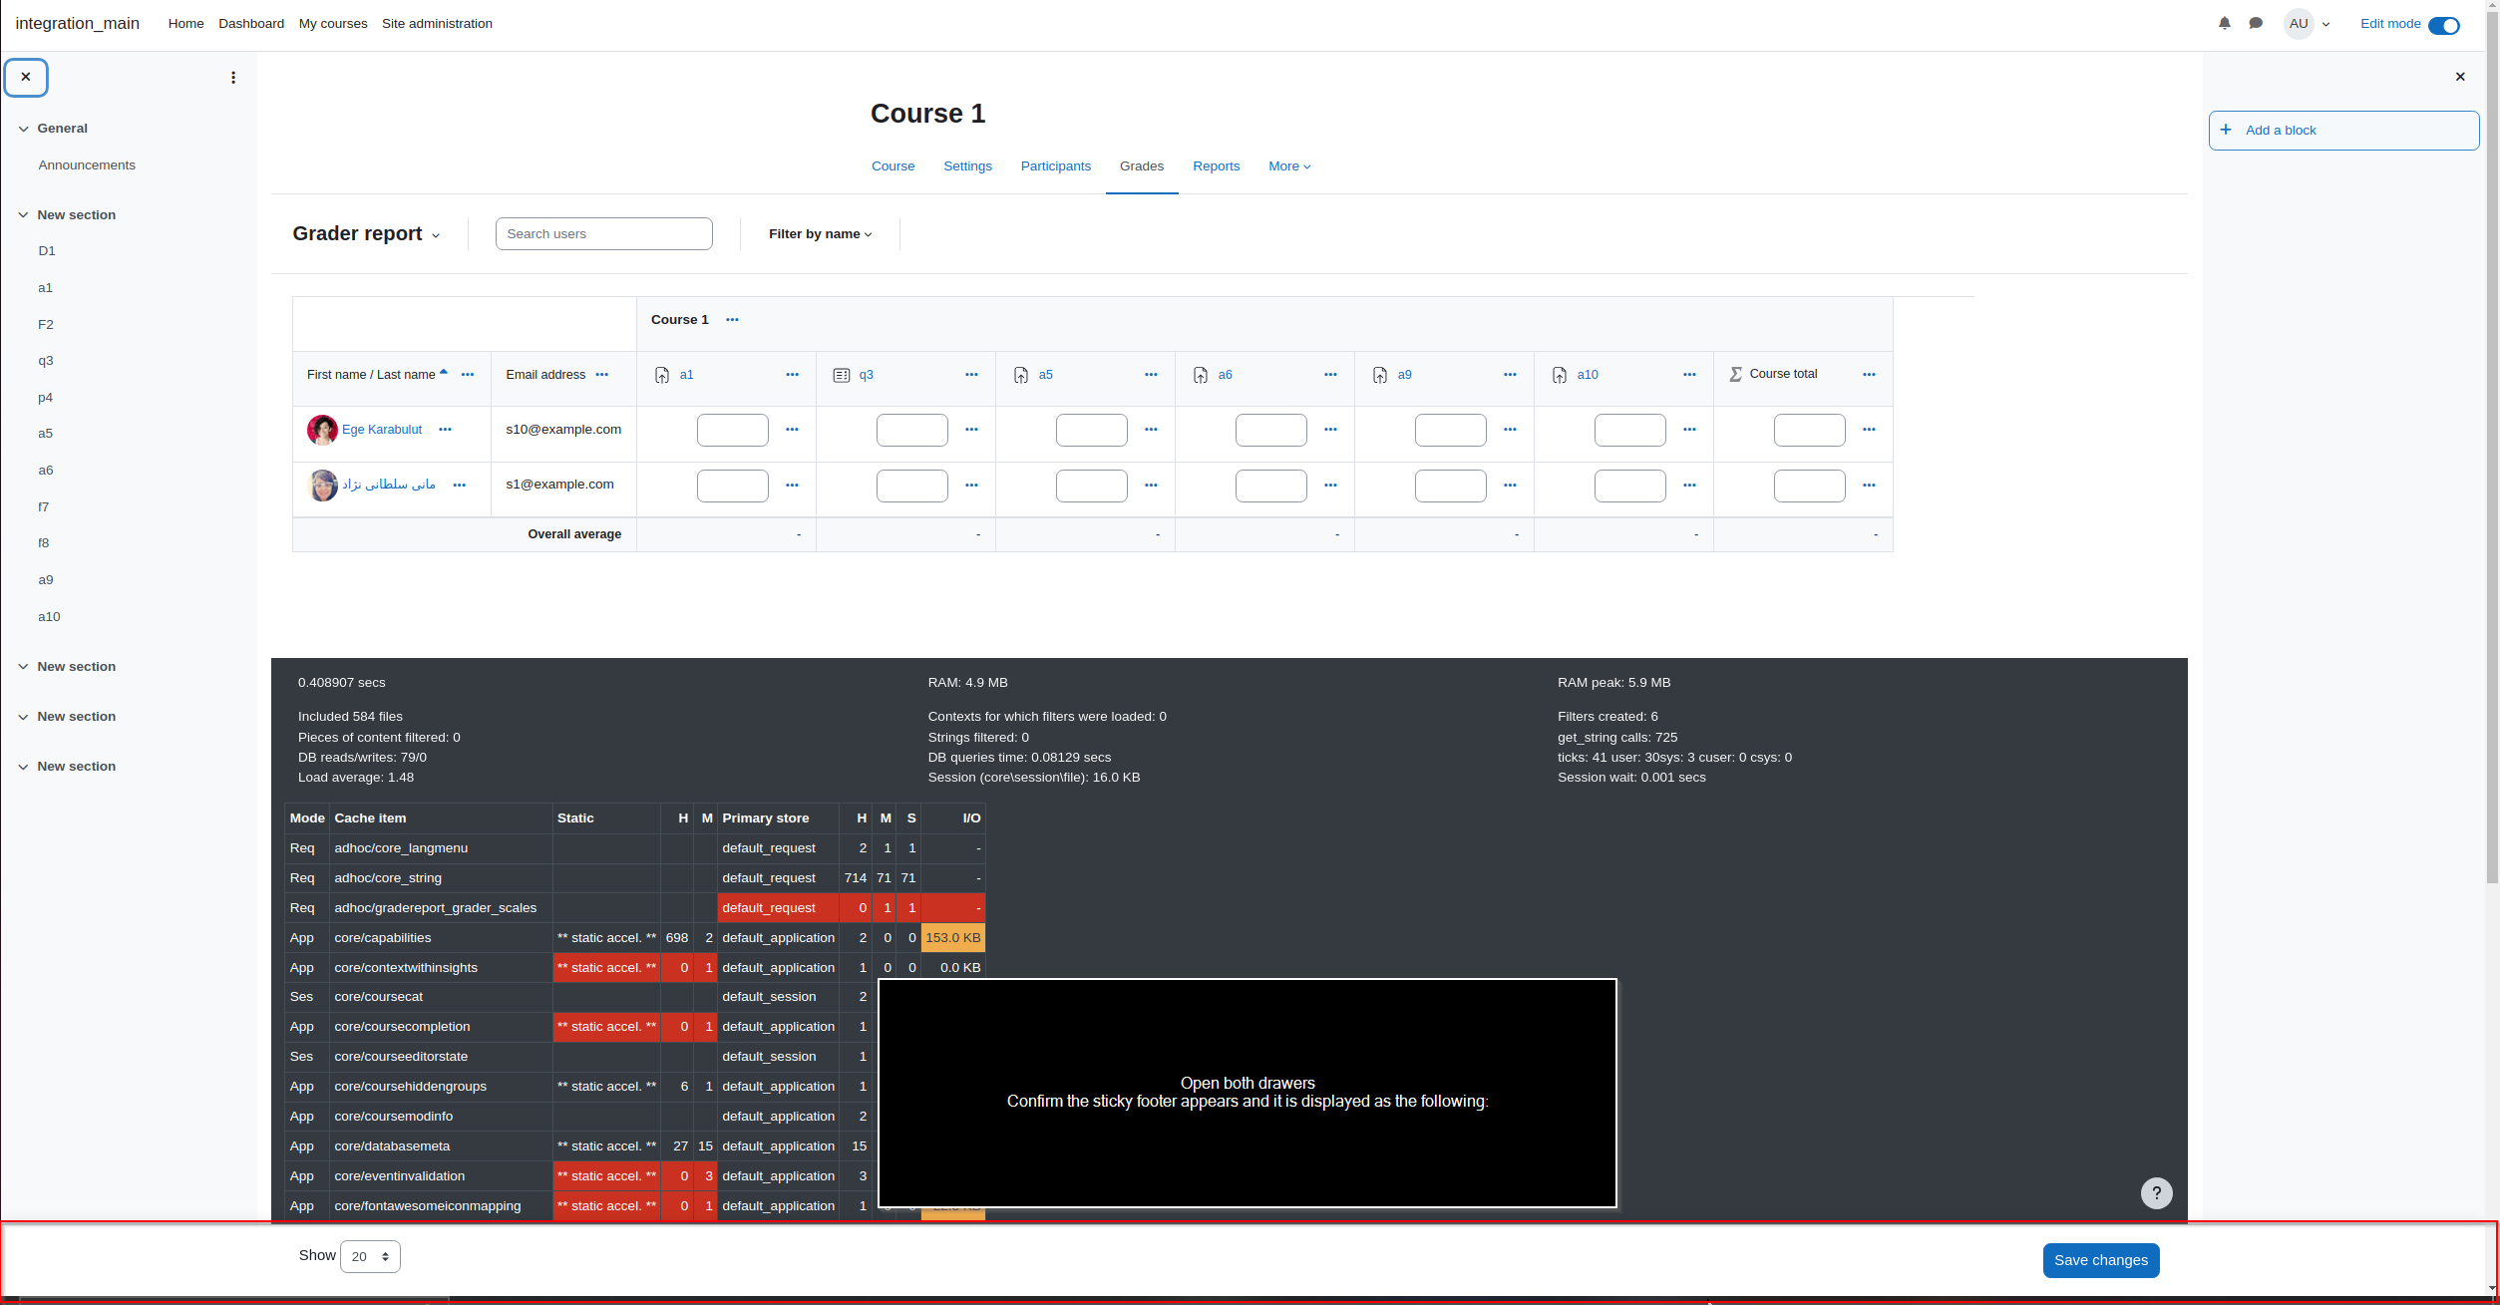Viewport: 2500px width, 1305px height.
Task: Open a1 column actions menu
Action: (x=793, y=375)
